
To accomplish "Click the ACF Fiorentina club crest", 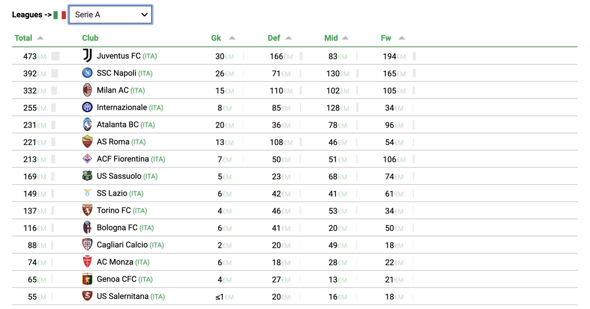I will point(87,159).
